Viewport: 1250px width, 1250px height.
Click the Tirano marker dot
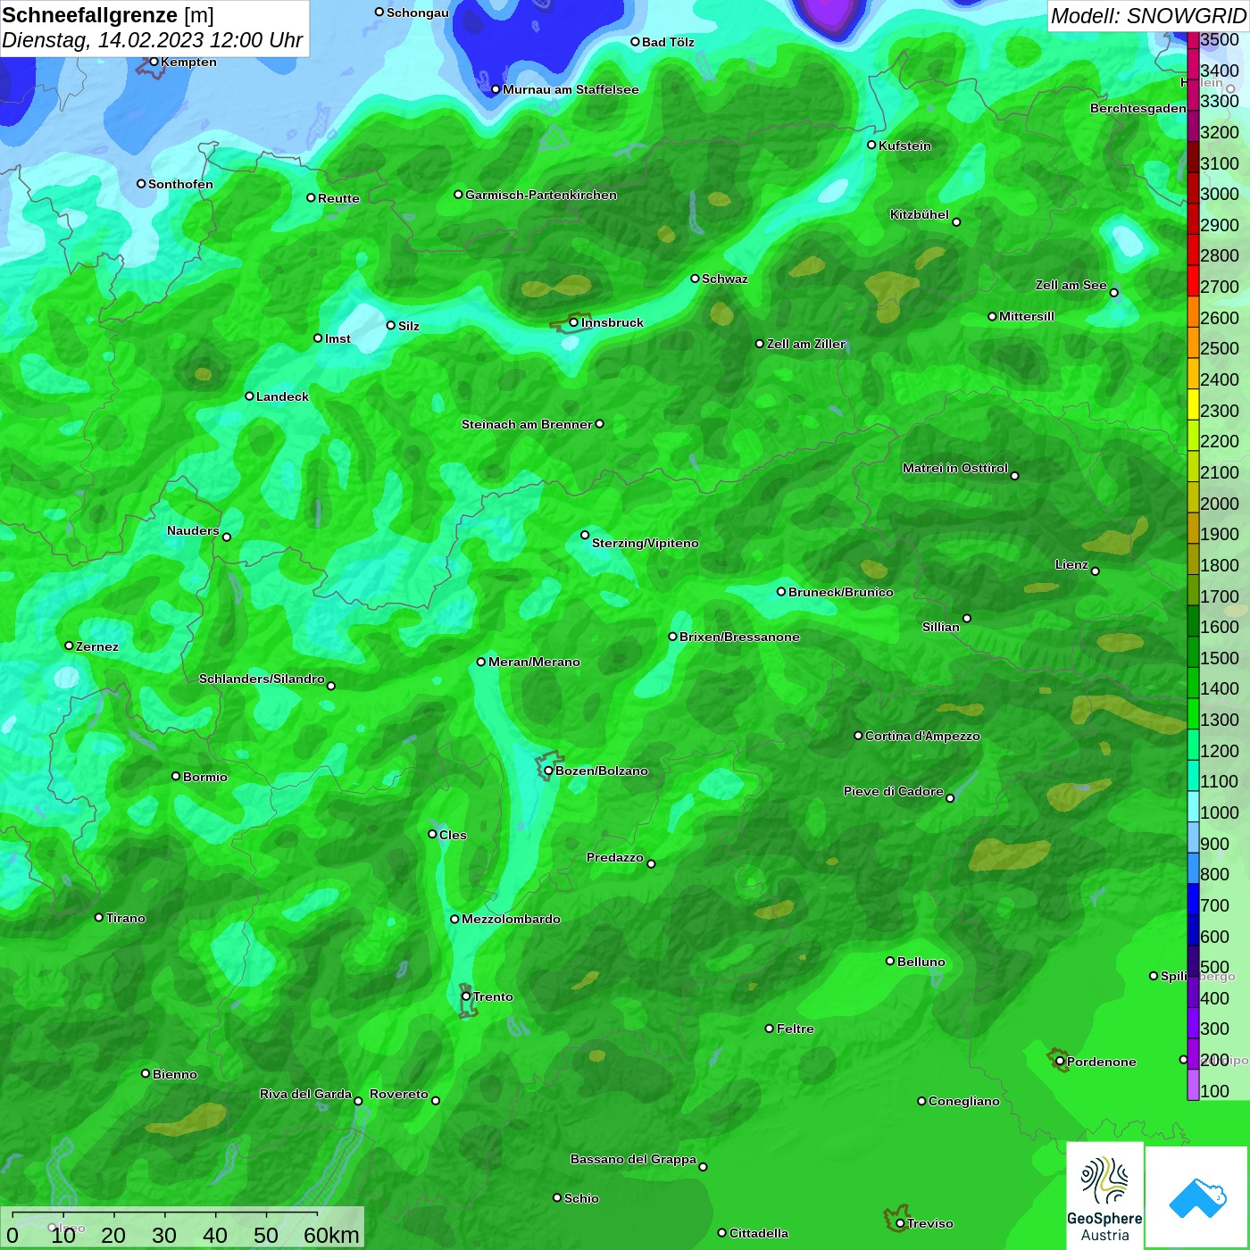point(99,917)
